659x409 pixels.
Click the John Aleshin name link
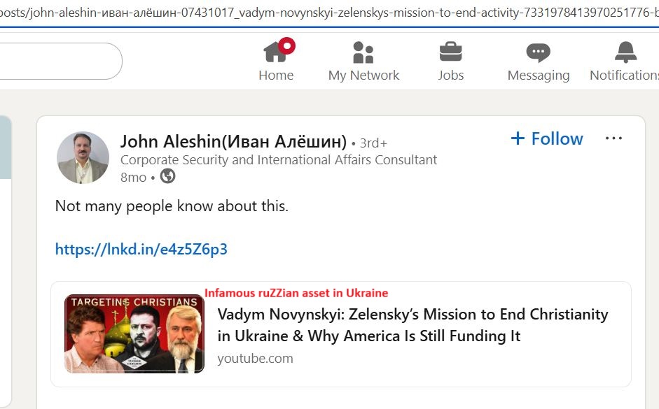point(233,142)
